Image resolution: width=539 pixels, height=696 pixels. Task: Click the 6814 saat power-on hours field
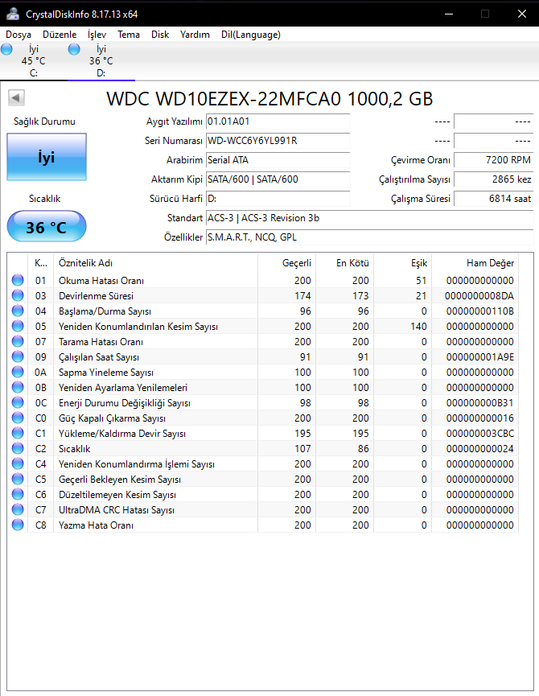click(493, 199)
